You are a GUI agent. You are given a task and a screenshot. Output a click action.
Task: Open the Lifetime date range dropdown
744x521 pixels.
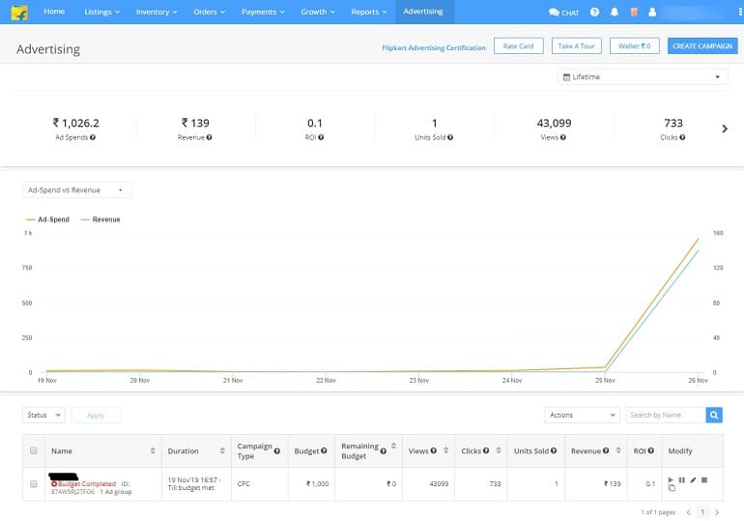click(x=642, y=77)
